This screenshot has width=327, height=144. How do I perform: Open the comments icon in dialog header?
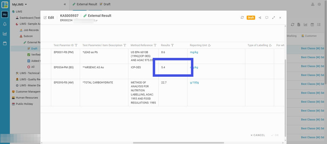click(x=267, y=18)
